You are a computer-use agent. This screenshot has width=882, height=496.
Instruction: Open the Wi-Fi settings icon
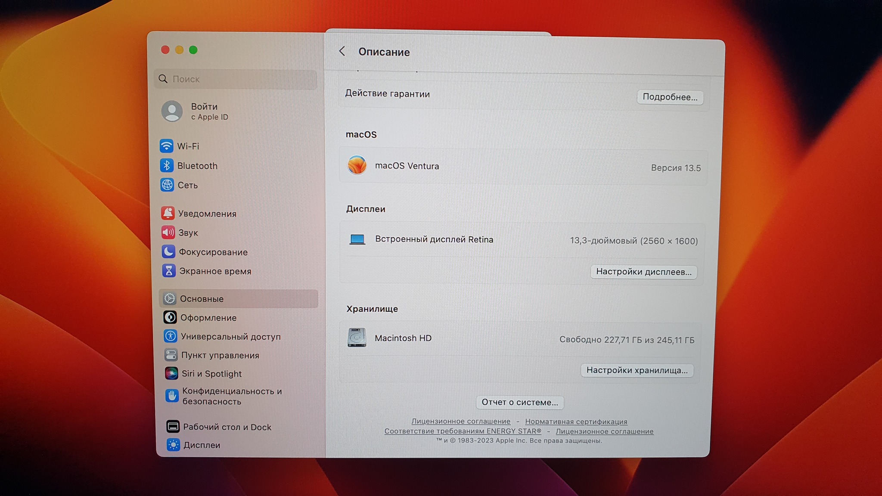(166, 146)
